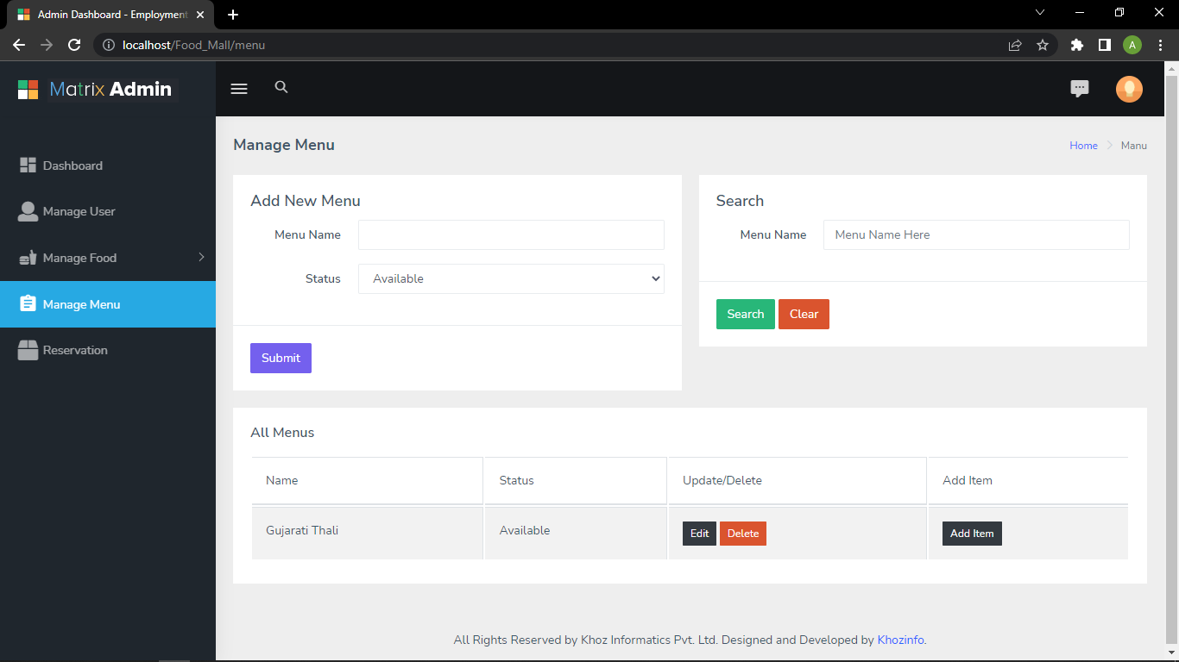
Task: Open the browser extensions puzzle icon
Action: pos(1076,45)
